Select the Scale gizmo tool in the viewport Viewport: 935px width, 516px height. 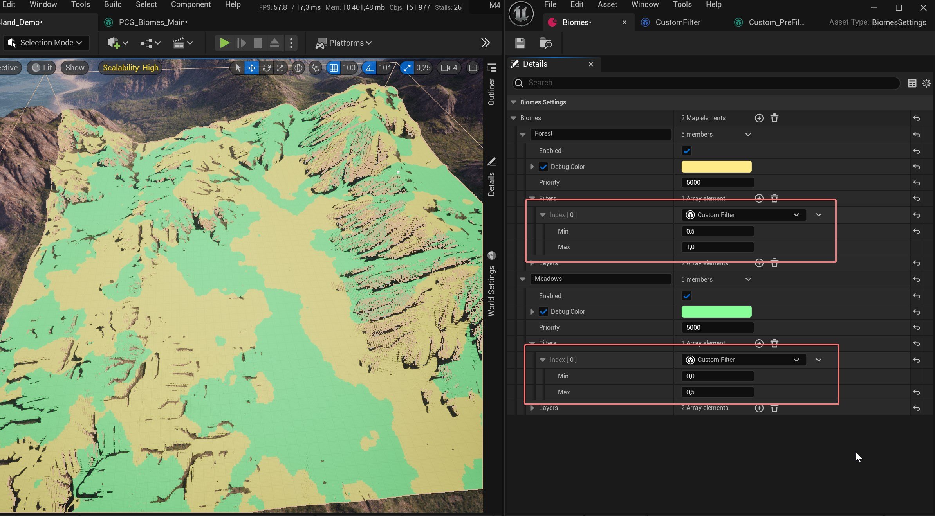(x=280, y=68)
